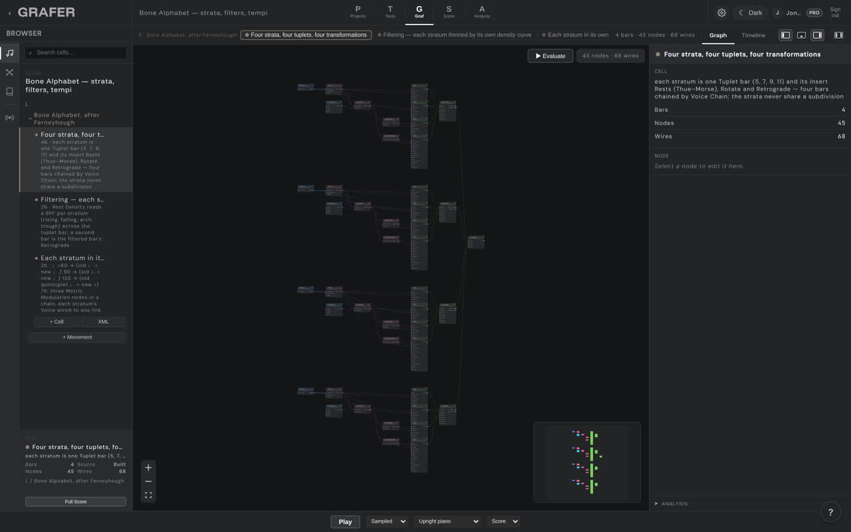Screen dimensions: 851x532
Task: Open the Sampled sound source dropdown
Action: pos(388,521)
